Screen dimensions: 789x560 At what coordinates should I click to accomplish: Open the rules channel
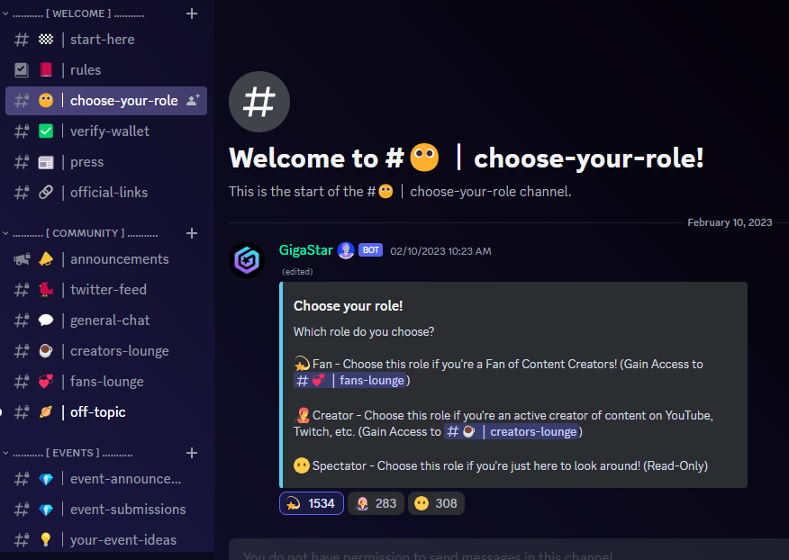106,70
